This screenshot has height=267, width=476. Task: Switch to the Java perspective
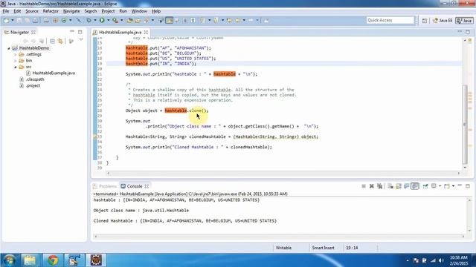pos(464,21)
